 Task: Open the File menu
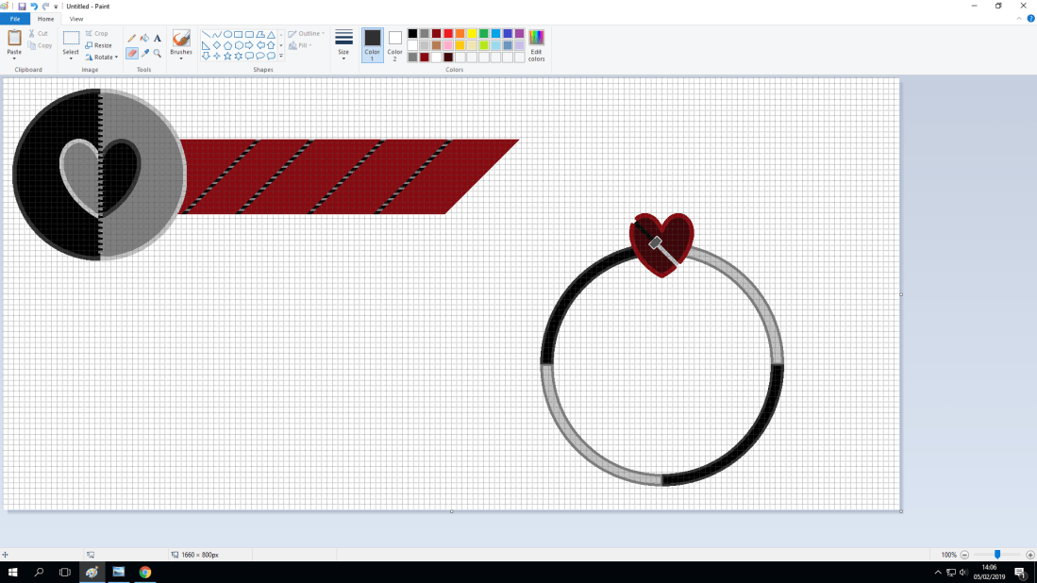click(15, 19)
